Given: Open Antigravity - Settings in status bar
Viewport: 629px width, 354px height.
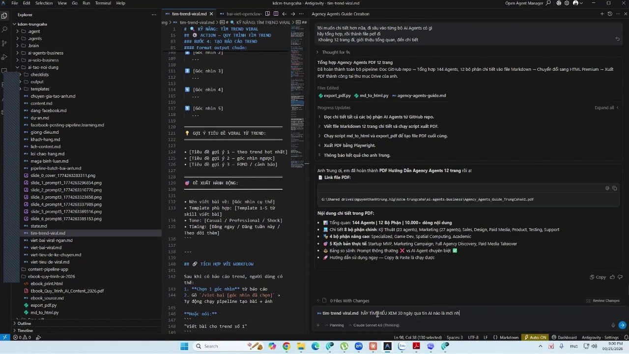Looking at the screenshot, I should (600, 338).
